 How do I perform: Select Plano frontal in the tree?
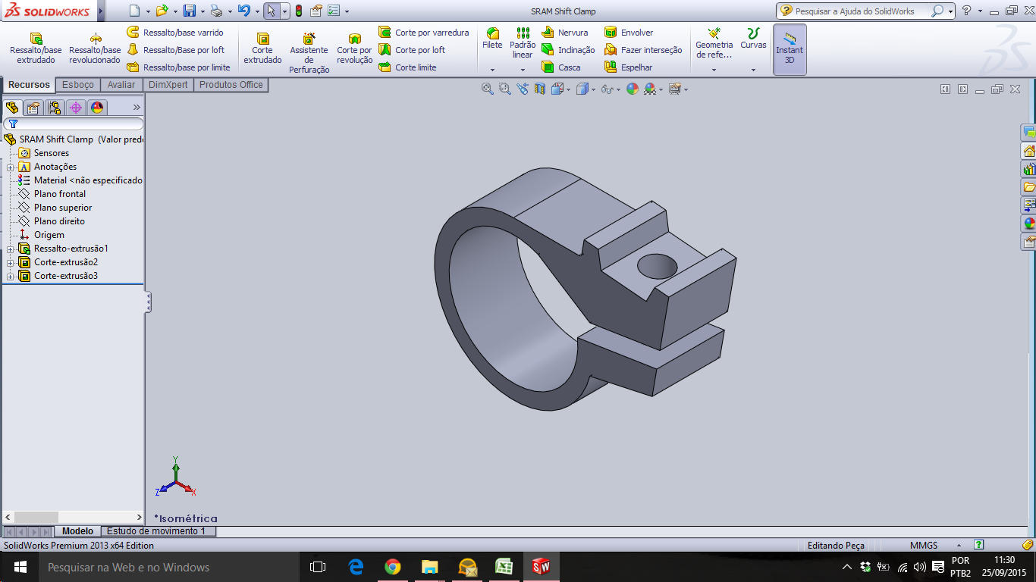pos(60,194)
